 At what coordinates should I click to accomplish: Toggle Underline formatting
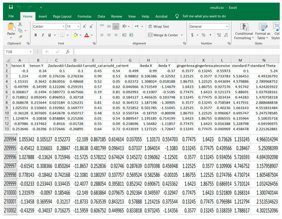(x=49, y=35)
